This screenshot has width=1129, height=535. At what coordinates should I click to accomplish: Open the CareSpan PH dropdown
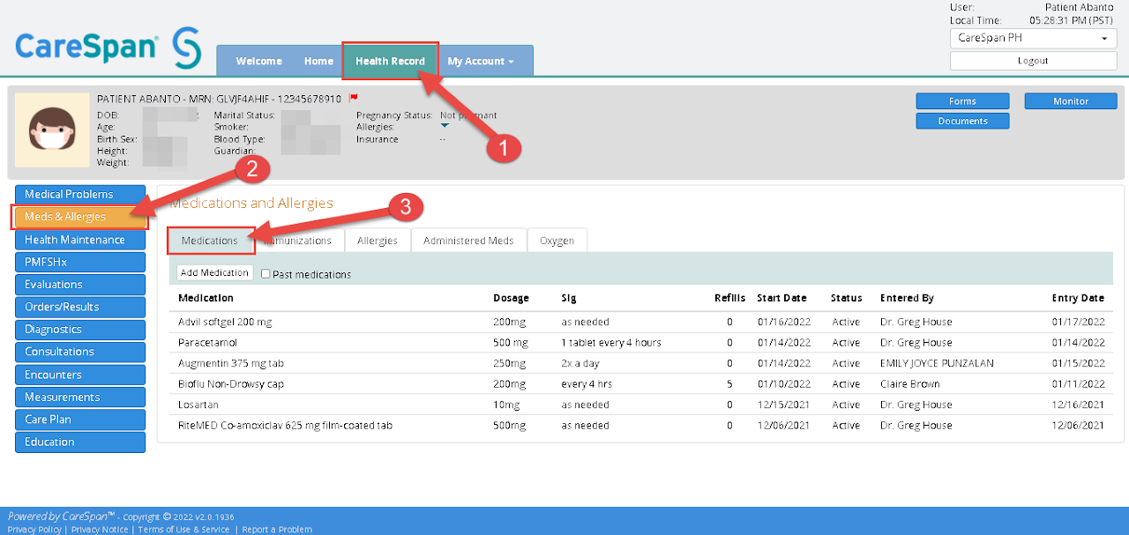click(1033, 39)
